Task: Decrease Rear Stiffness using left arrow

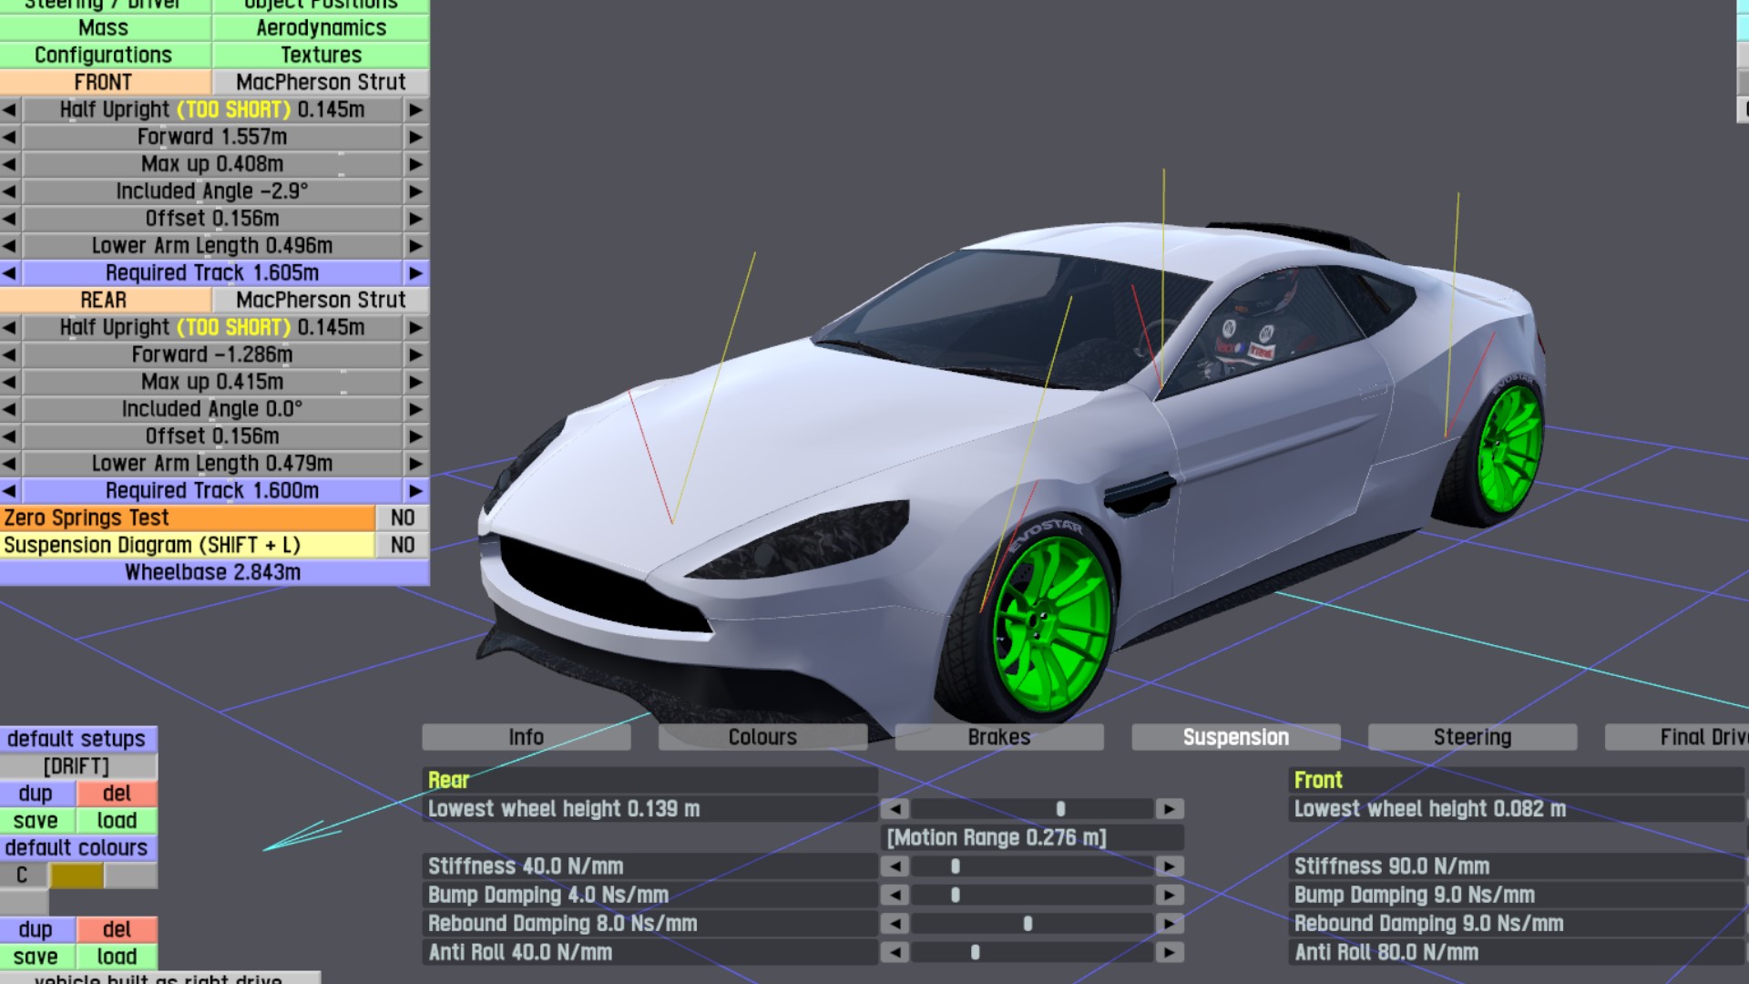Action: [x=895, y=866]
